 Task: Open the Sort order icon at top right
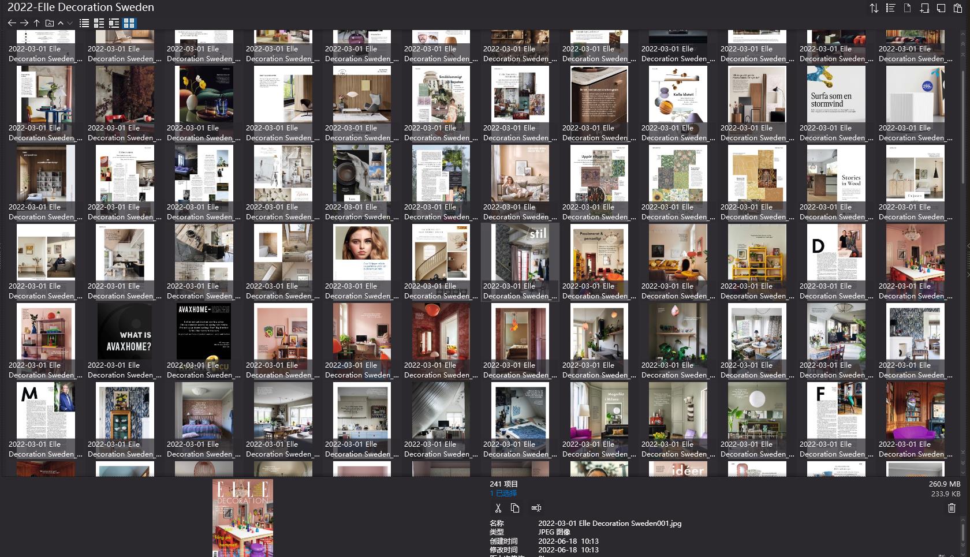pos(874,8)
